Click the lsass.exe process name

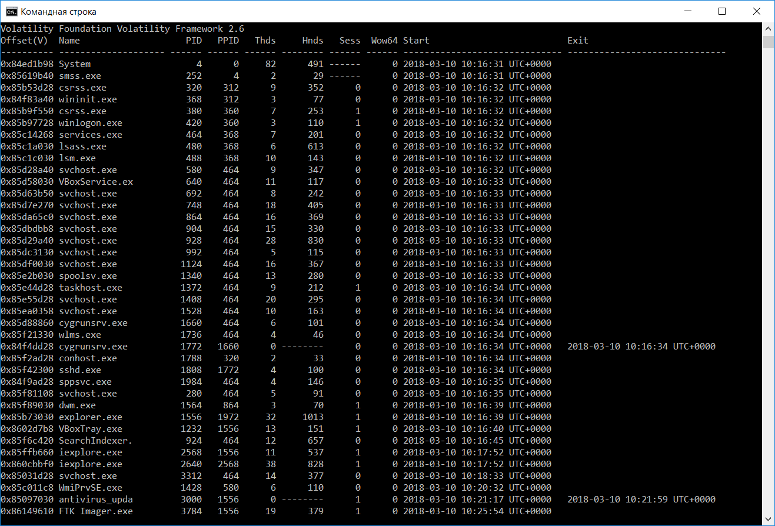[82, 147]
